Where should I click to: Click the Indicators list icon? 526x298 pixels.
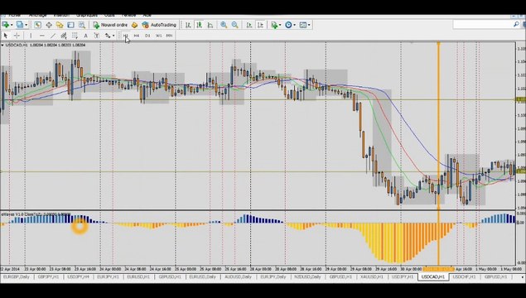[x=274, y=25]
